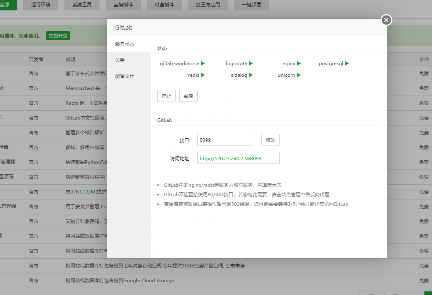Click the green status triangle beside redis

[x=203, y=75]
